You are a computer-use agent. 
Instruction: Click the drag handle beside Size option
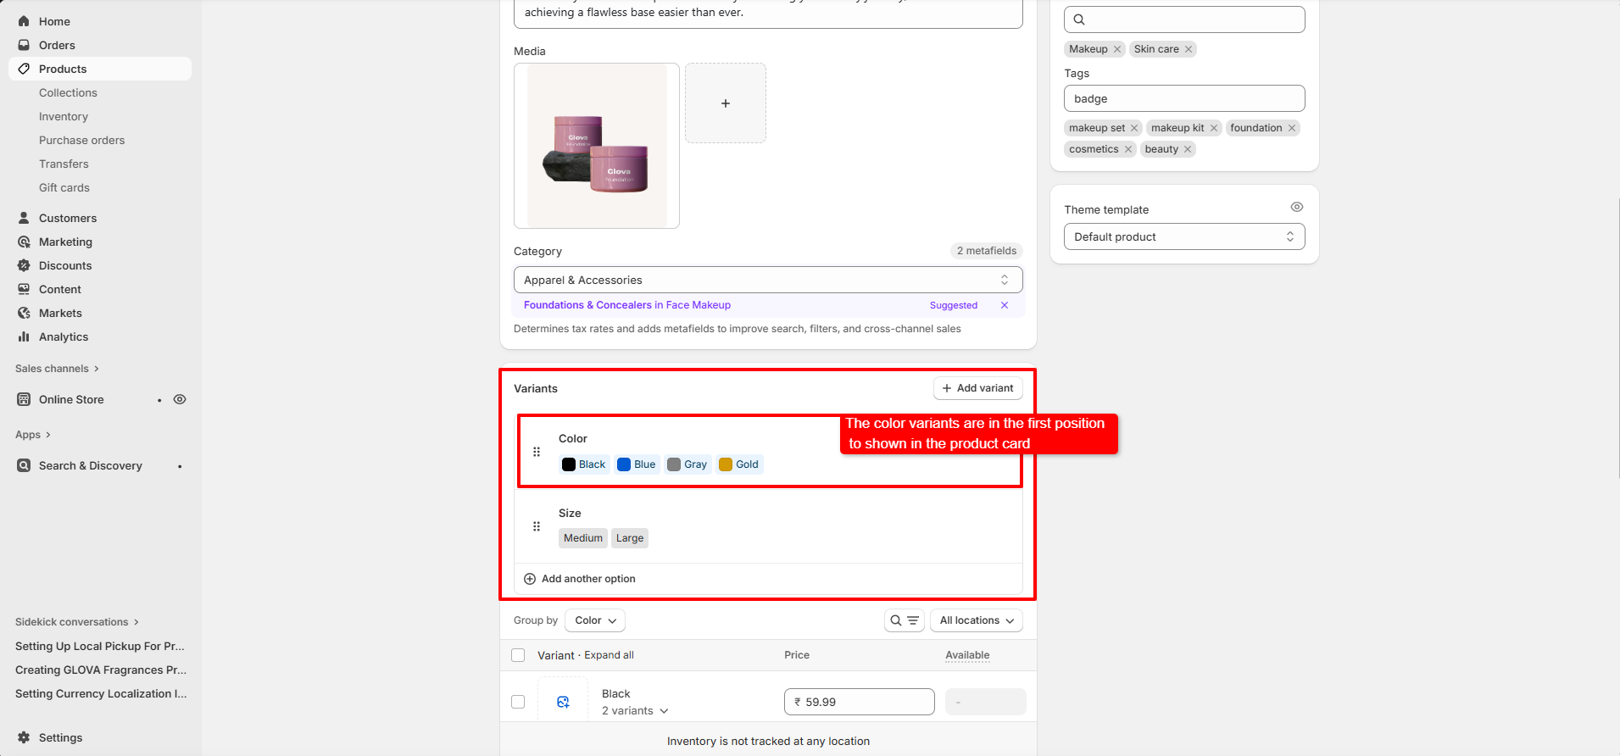click(x=536, y=526)
